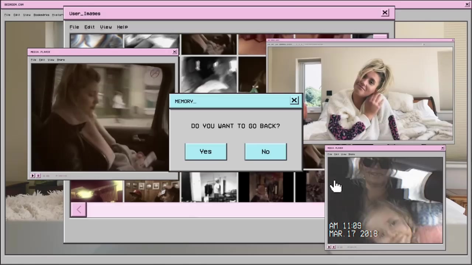Open View menu in left MEDIA_PLAYER
This screenshot has height=265, width=472.
(x=51, y=60)
